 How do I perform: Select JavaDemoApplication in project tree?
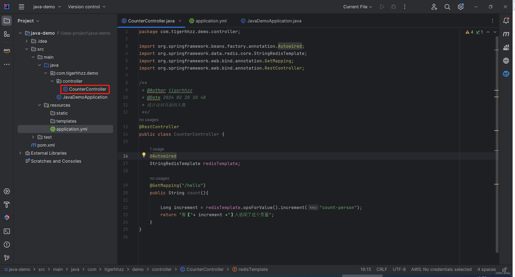[82, 97]
